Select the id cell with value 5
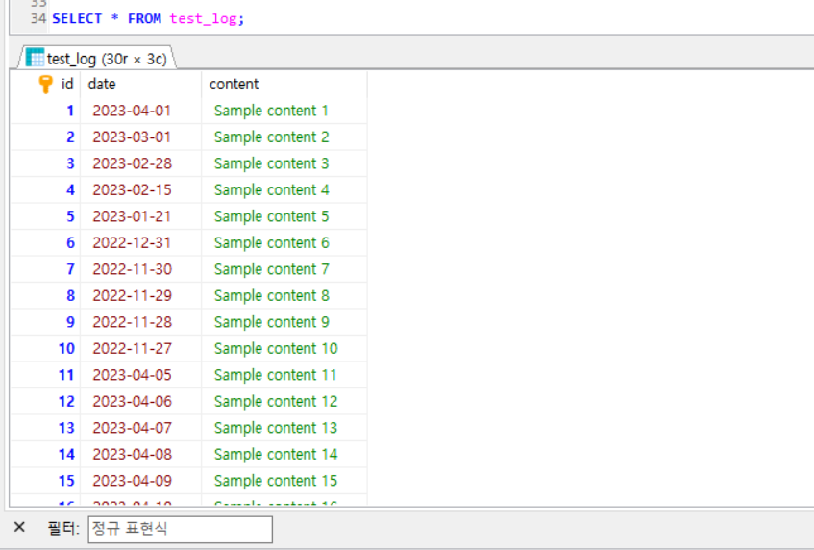This screenshot has width=814, height=550. [x=46, y=216]
